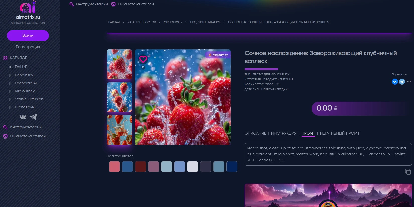
Task: Expand the DALL·E catalog arrow
Action: (x=10, y=67)
